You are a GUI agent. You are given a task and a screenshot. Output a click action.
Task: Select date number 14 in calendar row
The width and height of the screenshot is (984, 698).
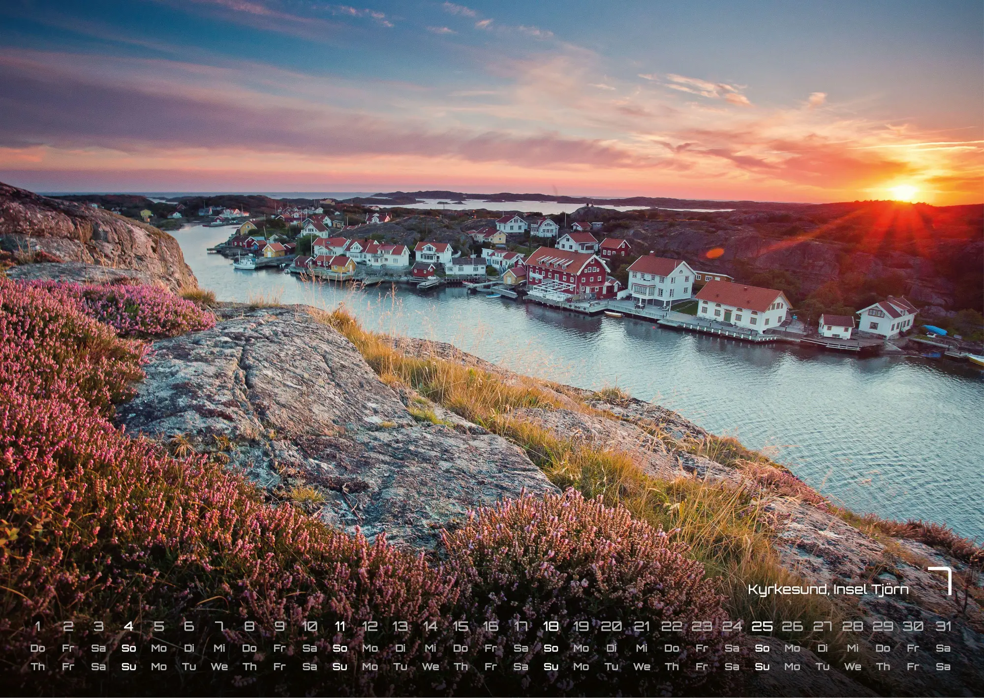pyautogui.click(x=430, y=626)
